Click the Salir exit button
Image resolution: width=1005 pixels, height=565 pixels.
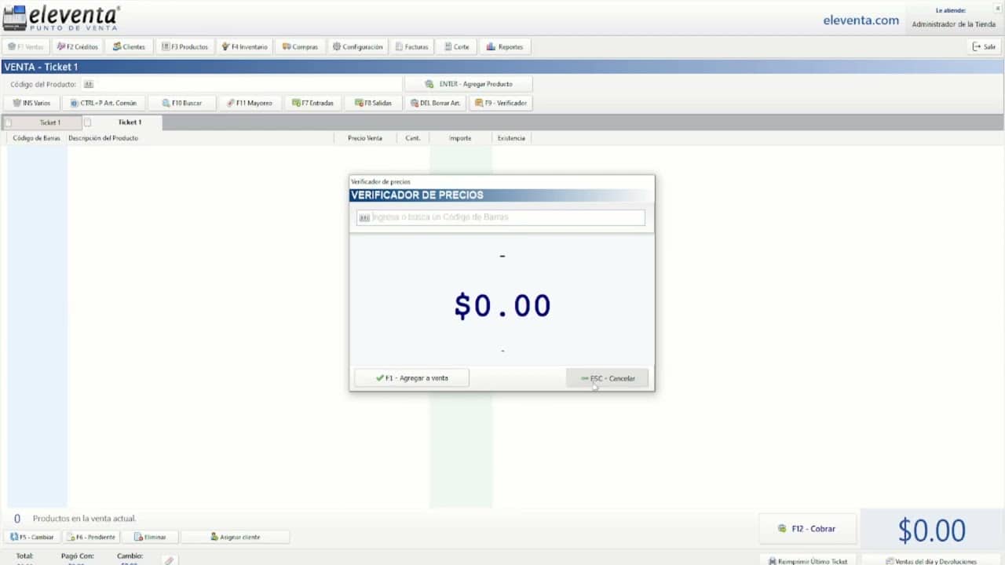[x=984, y=47]
